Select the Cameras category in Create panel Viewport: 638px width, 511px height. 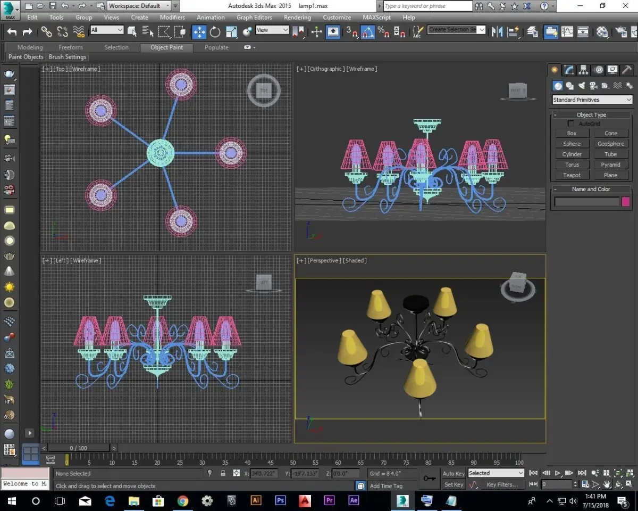[593, 86]
